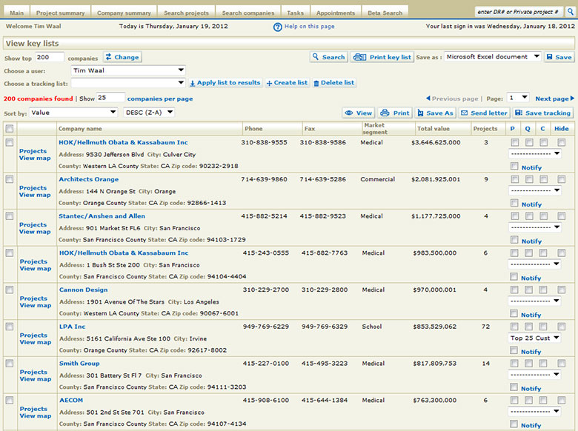578x431 pixels.
Task: Open the Save as format dropdown
Action: coord(493,57)
